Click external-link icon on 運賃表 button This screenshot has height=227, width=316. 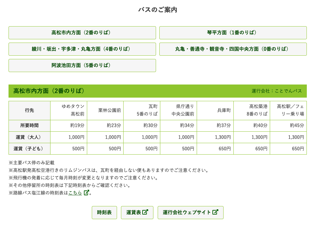[x=145, y=212]
